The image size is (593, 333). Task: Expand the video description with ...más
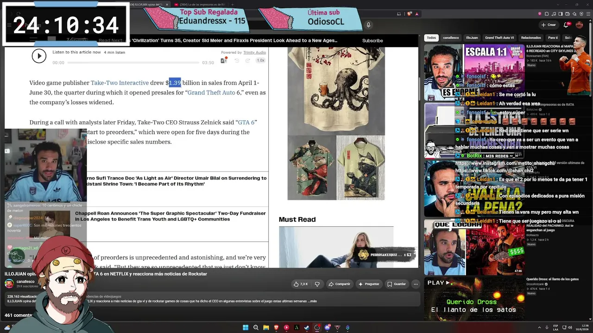(312, 301)
